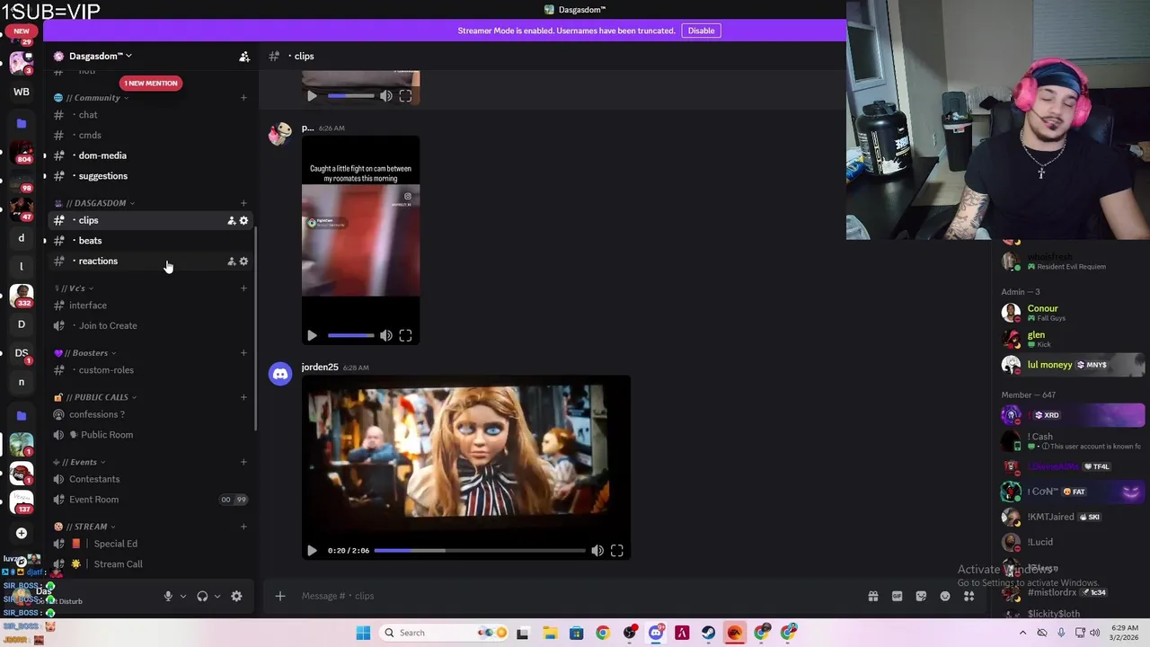Screen dimensions: 1150x647
Task: Open user settings gear
Action: [x=236, y=596]
